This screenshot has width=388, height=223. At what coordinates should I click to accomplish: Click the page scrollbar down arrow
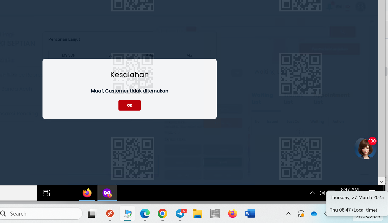[382, 182]
